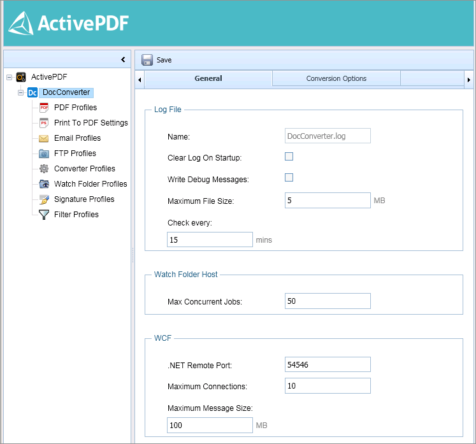
Task: Click the FTP Profiles folder icon
Action: (44, 154)
